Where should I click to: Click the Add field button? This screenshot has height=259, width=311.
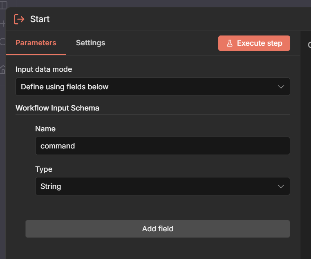click(x=157, y=229)
